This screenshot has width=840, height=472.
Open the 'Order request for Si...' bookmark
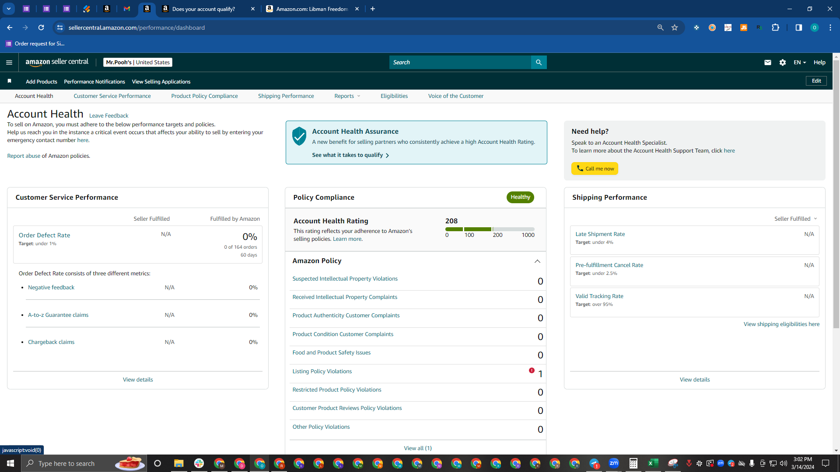coord(35,44)
